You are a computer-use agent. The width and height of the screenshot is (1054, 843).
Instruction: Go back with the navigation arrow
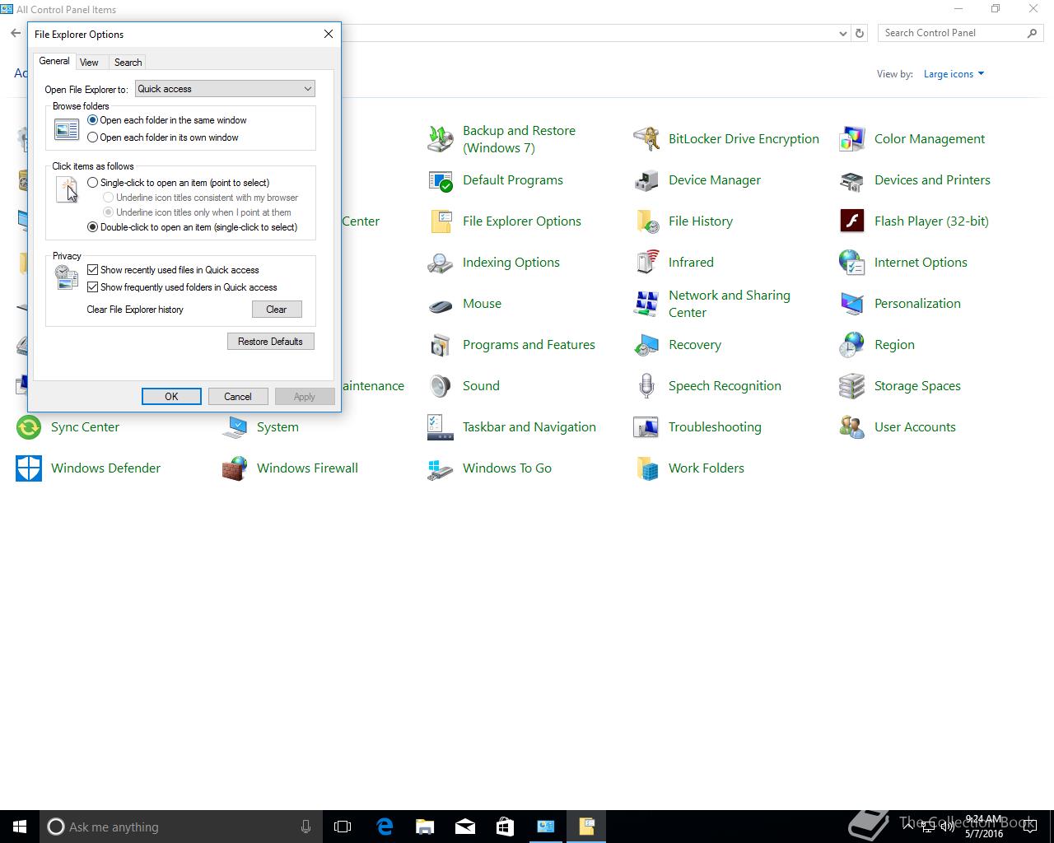tap(16, 33)
